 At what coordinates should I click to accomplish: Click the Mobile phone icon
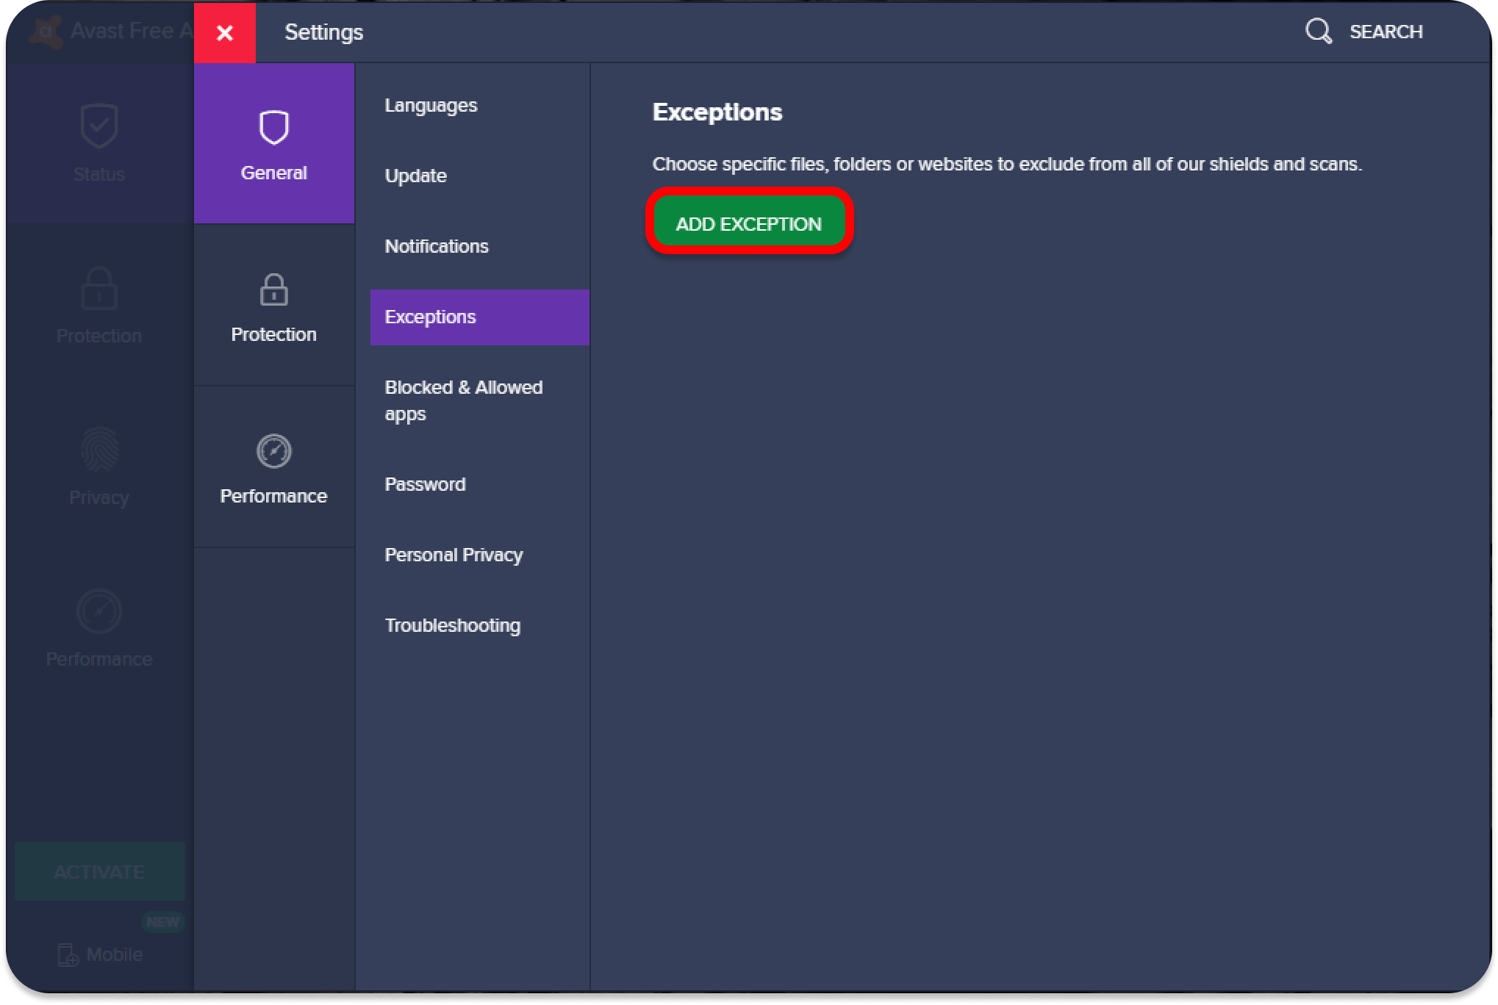(x=68, y=955)
